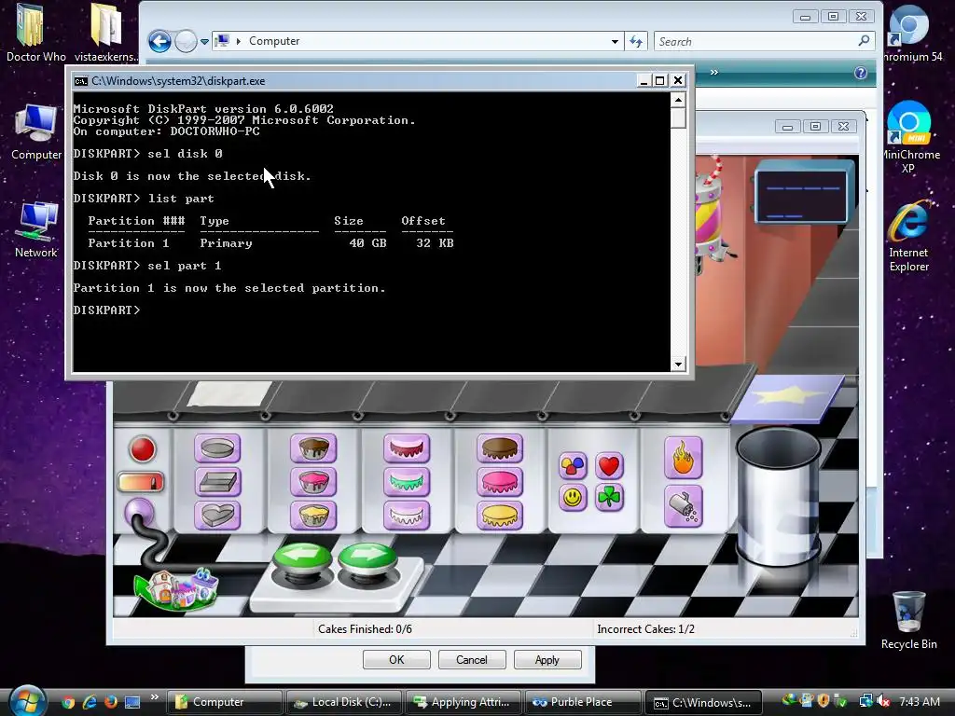
Task: Hit the round red stop button
Action: pos(143,449)
